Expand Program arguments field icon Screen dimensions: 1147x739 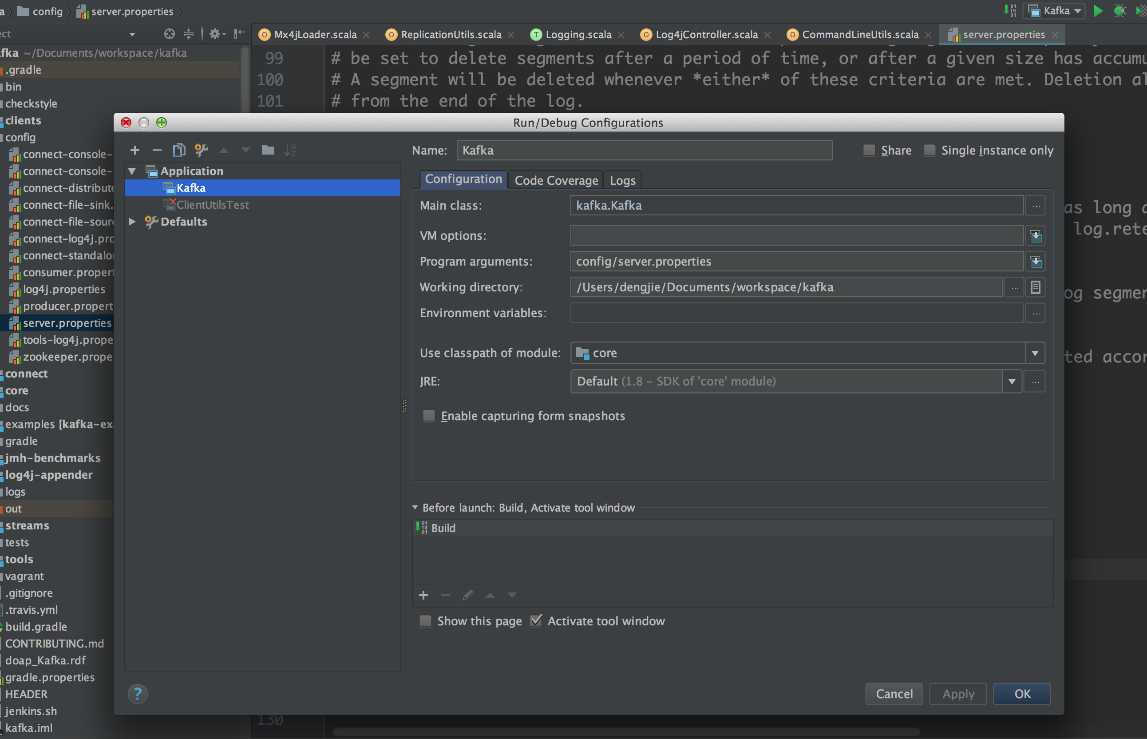click(x=1036, y=262)
